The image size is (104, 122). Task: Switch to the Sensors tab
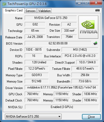tap(30, 11)
